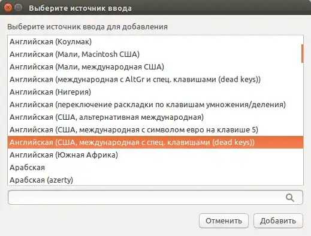
Task: Close the input source dialog
Action: pos(8,8)
